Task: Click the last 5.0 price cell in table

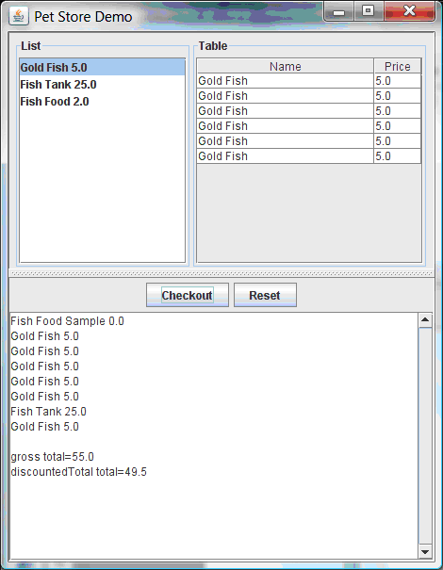Action: point(398,156)
